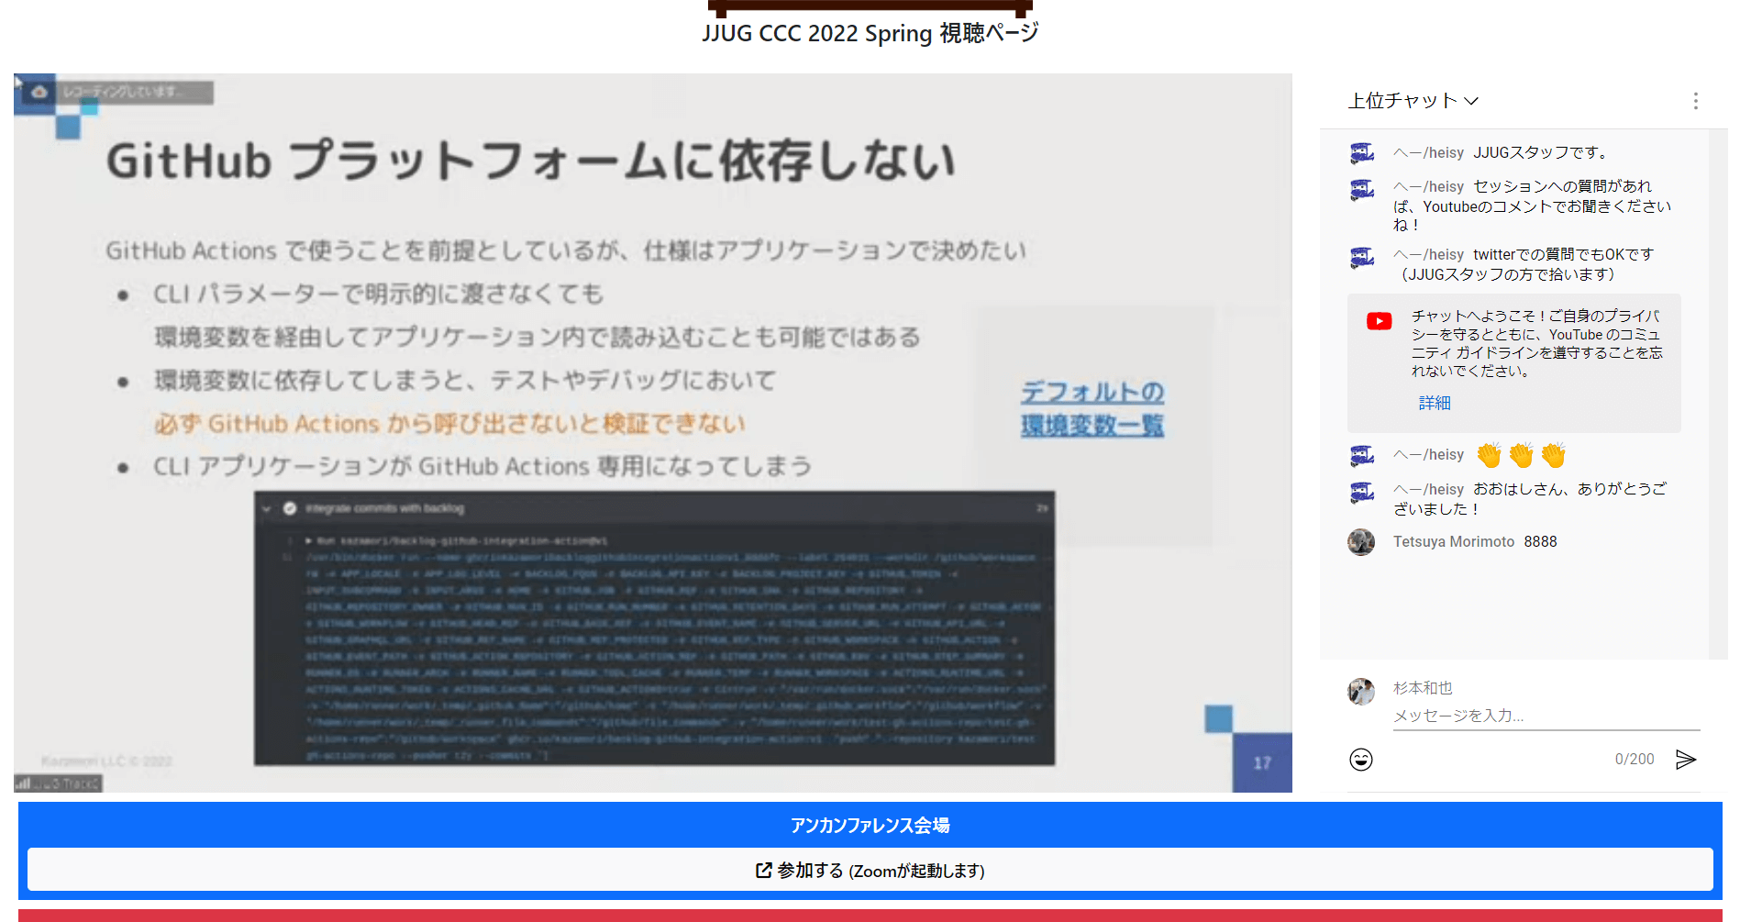Click the アンカンファレンス会場 header
This screenshot has height=922, width=1740.
pyautogui.click(x=870, y=825)
